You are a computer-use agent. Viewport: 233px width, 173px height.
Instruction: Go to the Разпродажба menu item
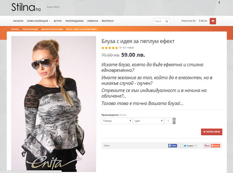(x=75, y=21)
